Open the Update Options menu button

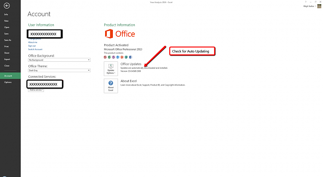tap(111, 69)
